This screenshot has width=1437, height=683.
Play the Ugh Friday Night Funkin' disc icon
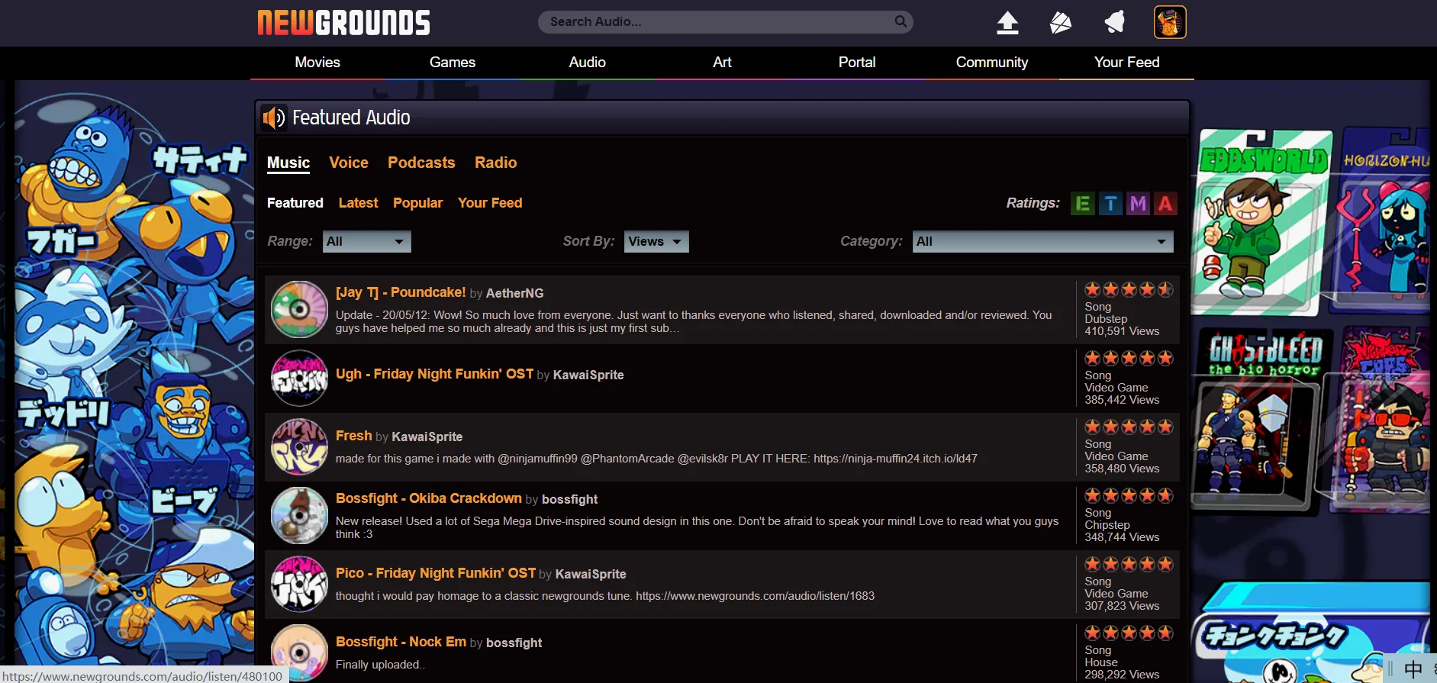(299, 378)
